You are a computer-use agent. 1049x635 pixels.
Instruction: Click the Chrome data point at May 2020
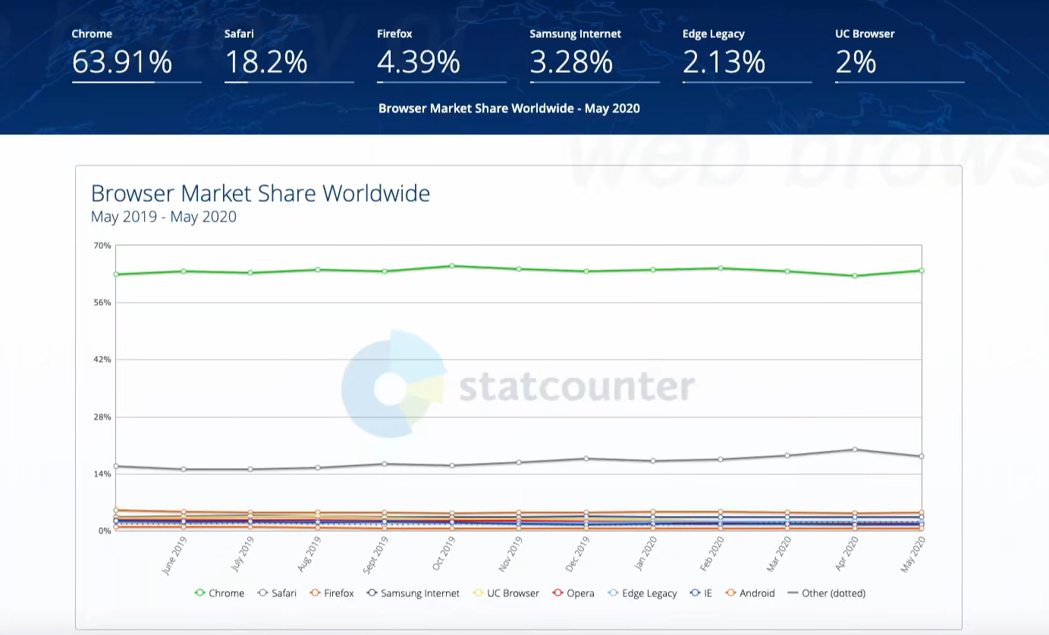(922, 270)
